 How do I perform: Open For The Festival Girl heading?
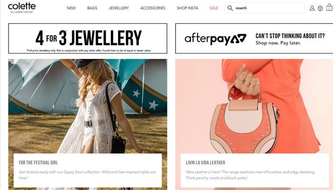click(x=38, y=162)
